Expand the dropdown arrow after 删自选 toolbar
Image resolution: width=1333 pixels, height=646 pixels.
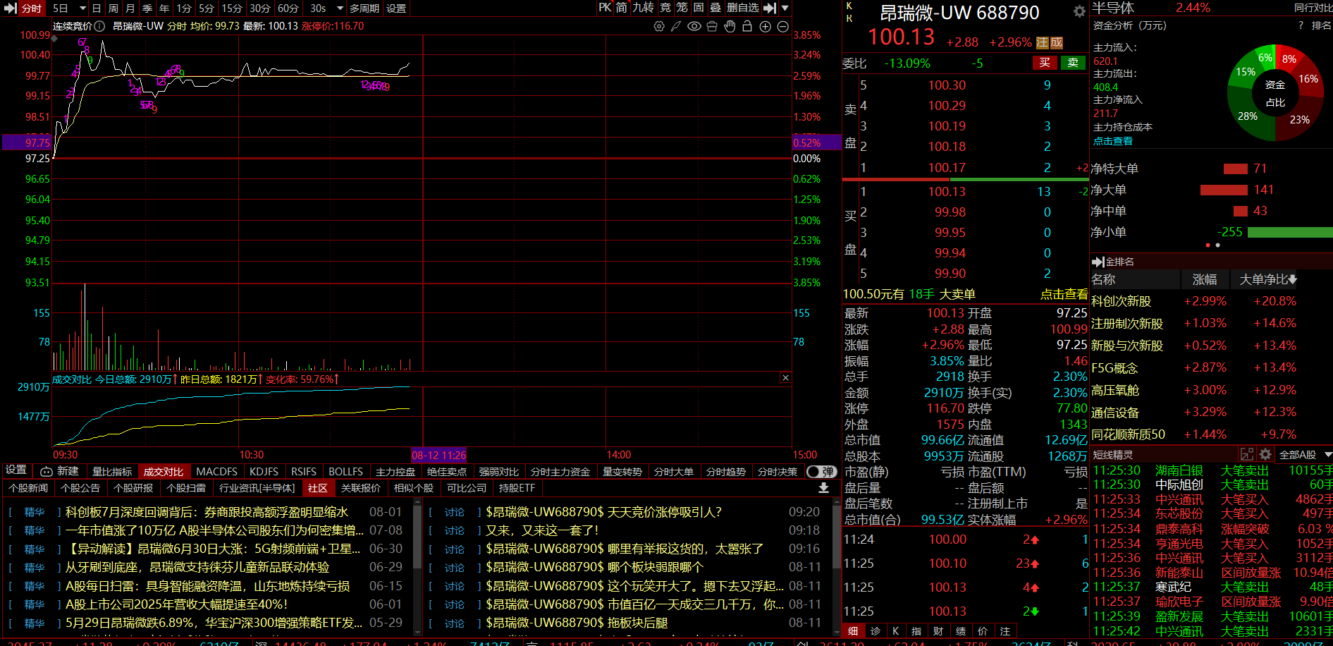click(785, 8)
